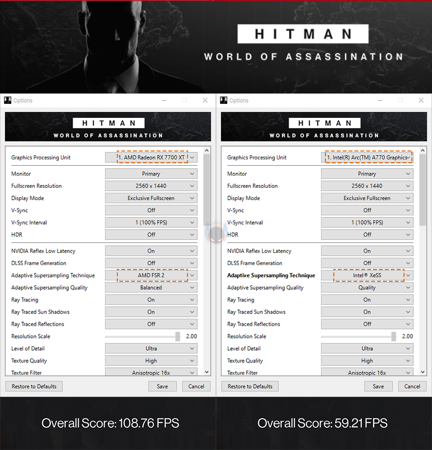432x450 pixels.
Task: Open supersampling technique dropdown showing Intel XeSS
Action: [x=367, y=275]
